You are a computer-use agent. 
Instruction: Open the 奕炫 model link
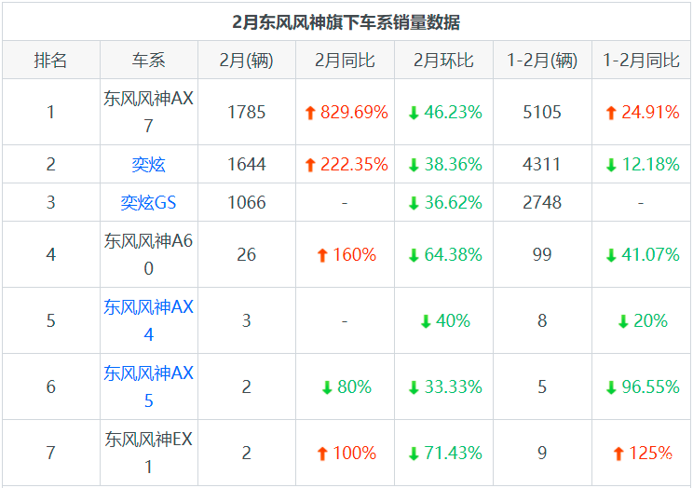coord(148,165)
